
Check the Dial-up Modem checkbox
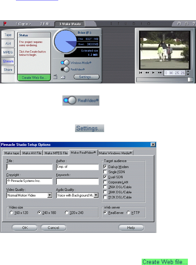(105, 167)
